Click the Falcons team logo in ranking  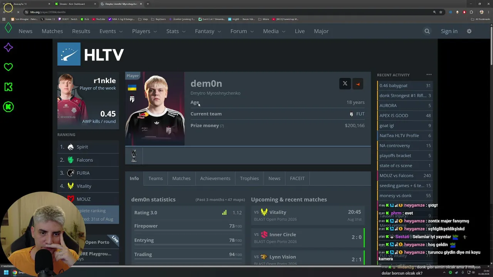70,160
